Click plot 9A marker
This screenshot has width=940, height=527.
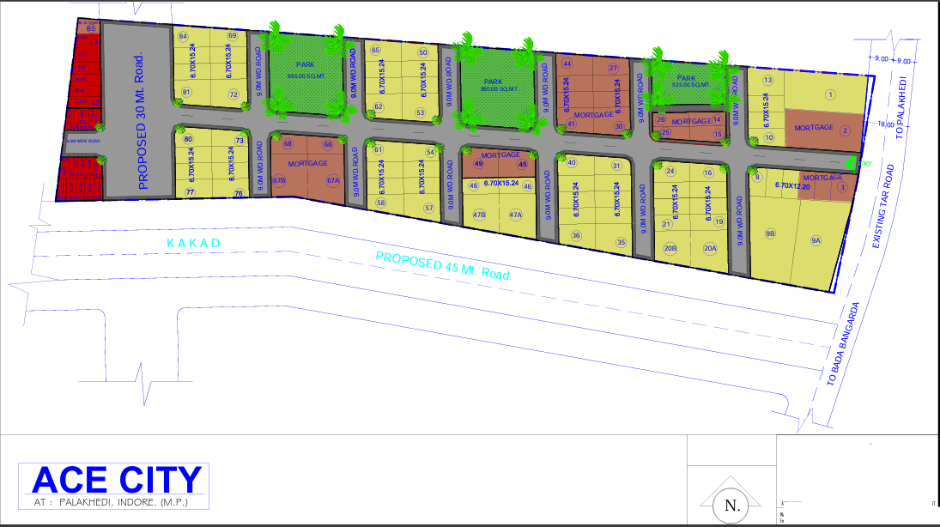coord(816,240)
